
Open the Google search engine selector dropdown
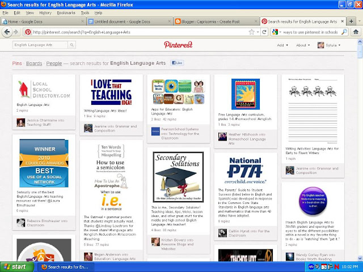pyautogui.click(x=280, y=32)
